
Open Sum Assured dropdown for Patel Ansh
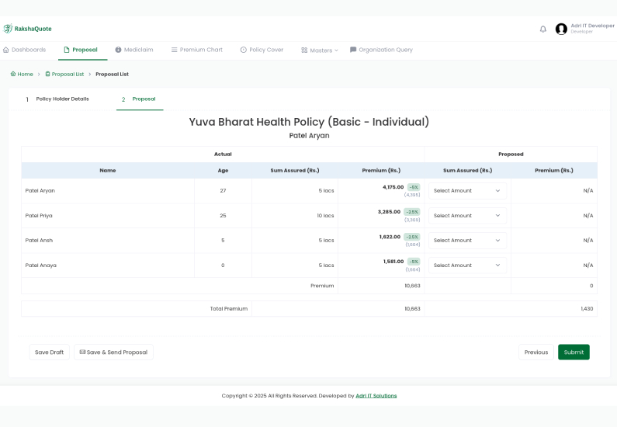467,241
